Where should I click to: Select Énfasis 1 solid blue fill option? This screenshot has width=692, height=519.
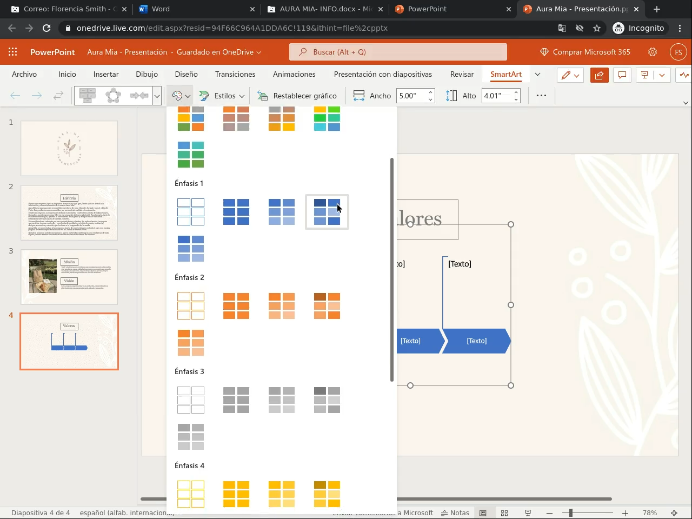pyautogui.click(x=236, y=212)
